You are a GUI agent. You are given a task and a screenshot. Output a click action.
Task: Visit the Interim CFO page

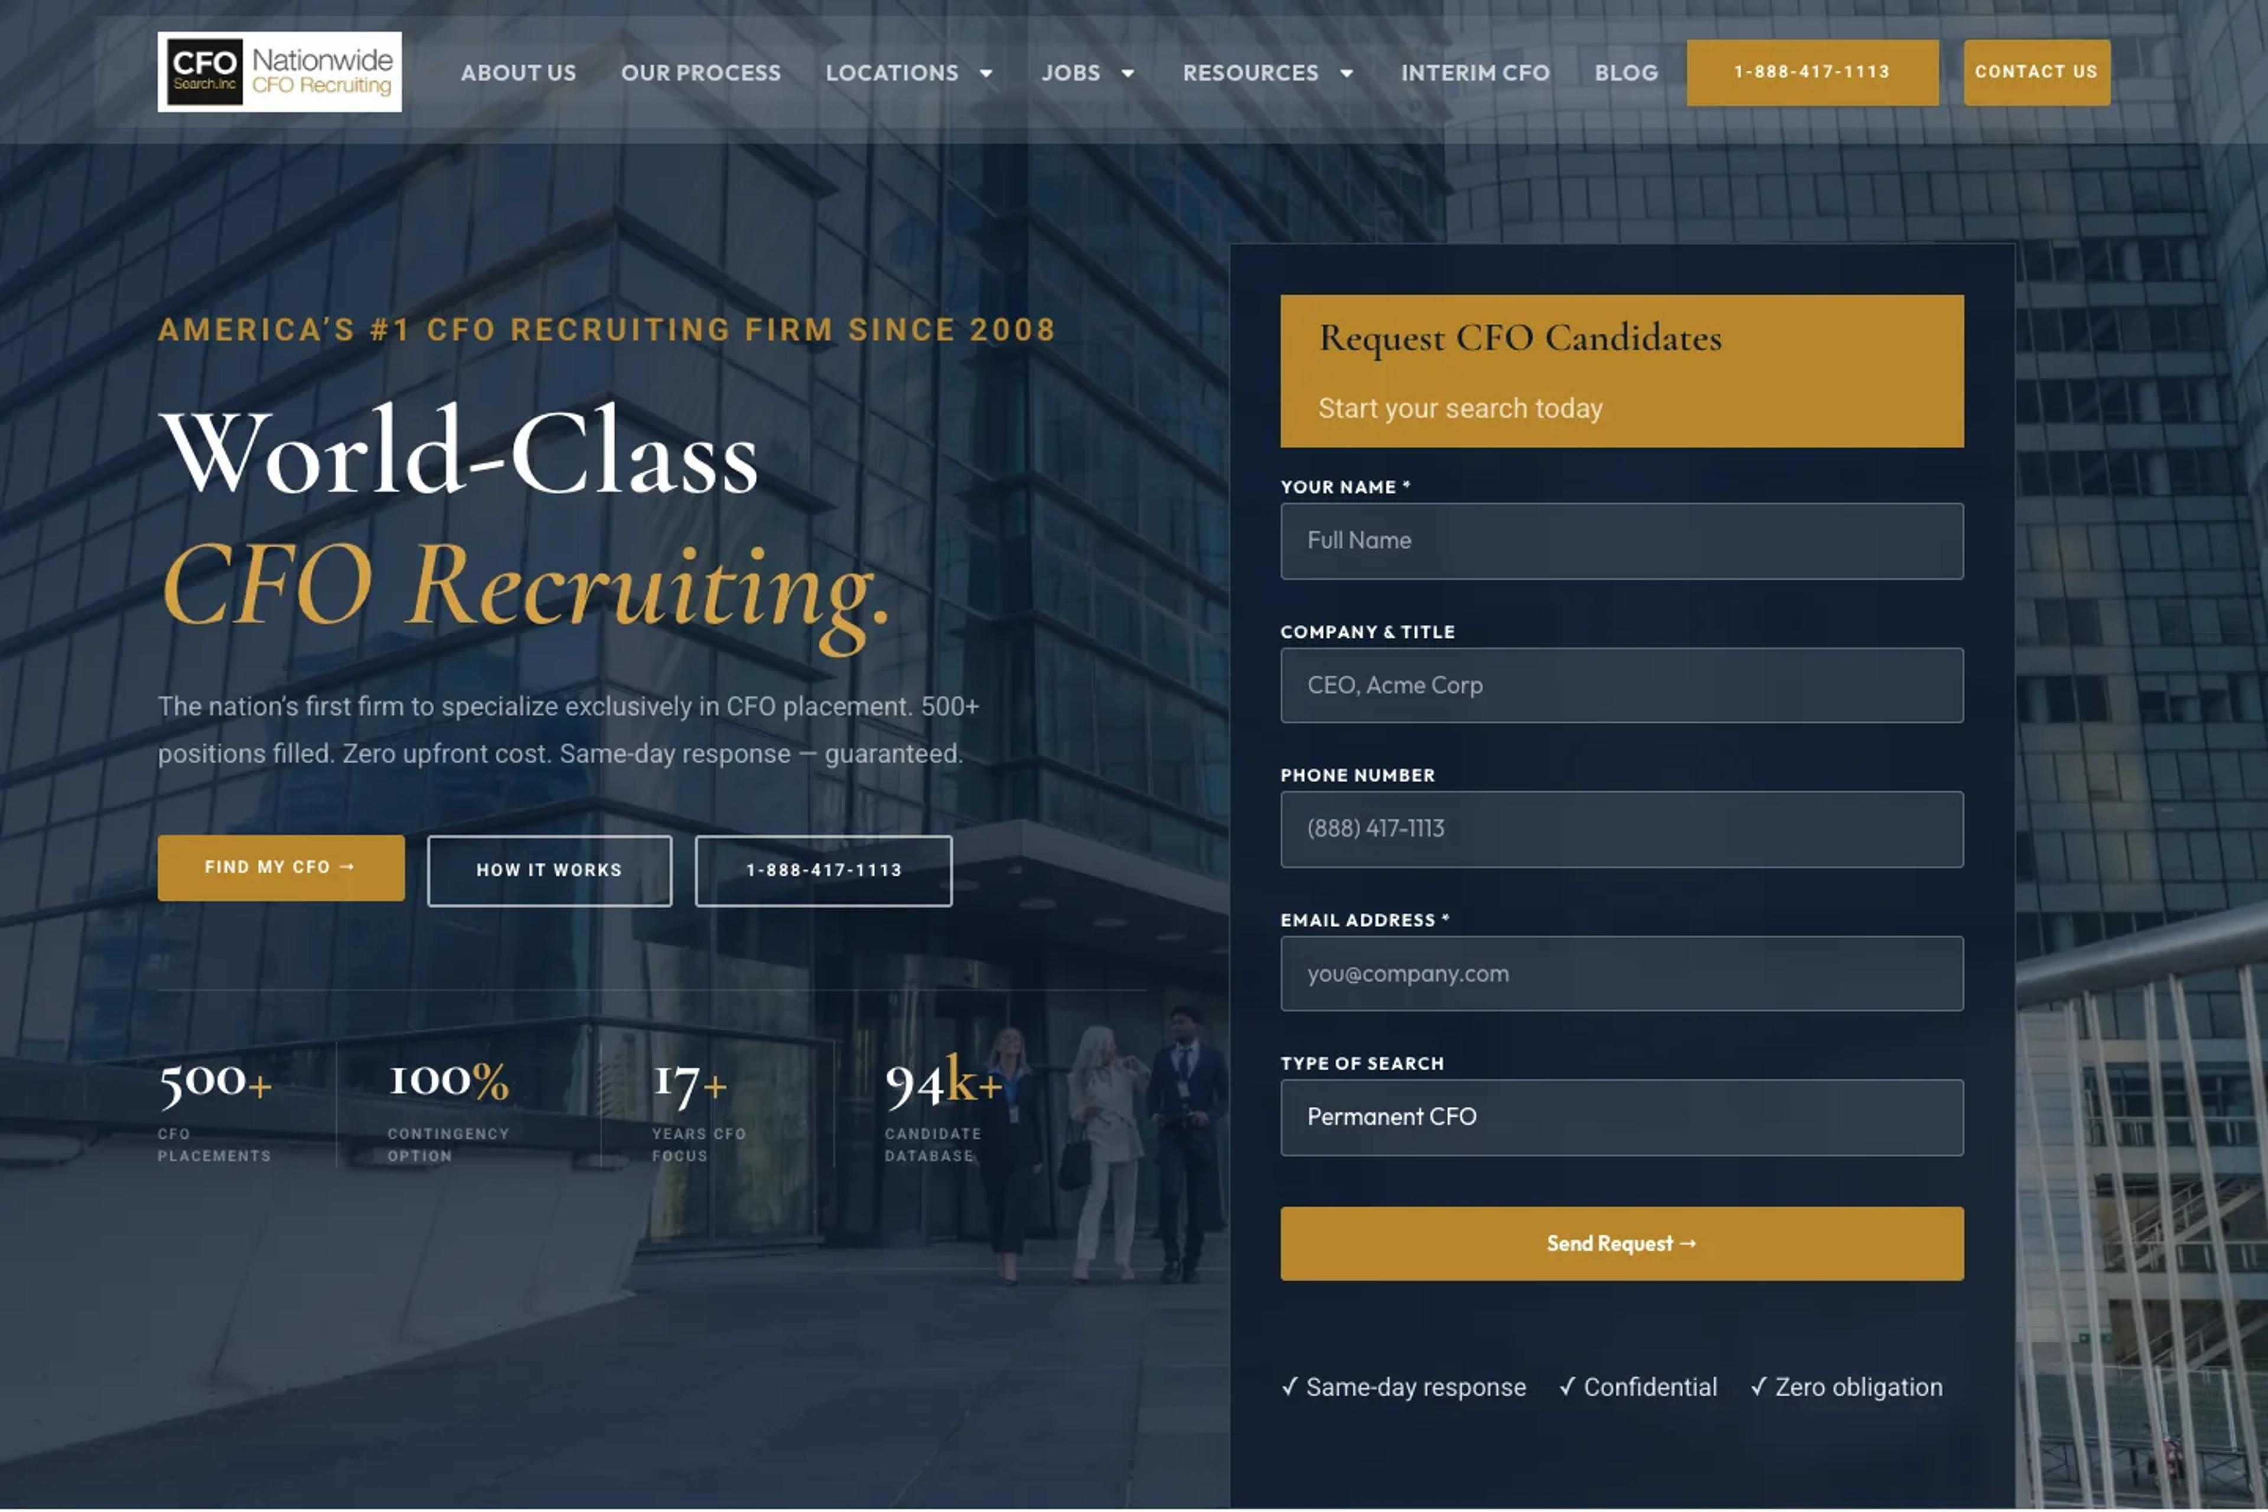click(1475, 73)
